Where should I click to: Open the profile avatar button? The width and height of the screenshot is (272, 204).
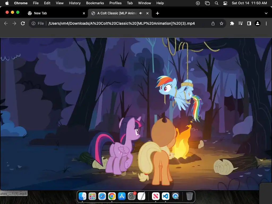point(258,23)
